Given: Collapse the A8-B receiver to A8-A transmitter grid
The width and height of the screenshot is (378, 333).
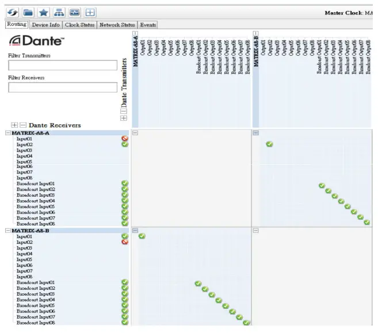Looking at the screenshot, I should pos(135,231).
